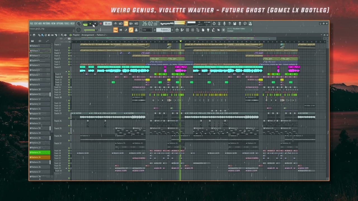Open the EDIT menu
Viewport: 358px width, 201px height.
(x=36, y=23)
